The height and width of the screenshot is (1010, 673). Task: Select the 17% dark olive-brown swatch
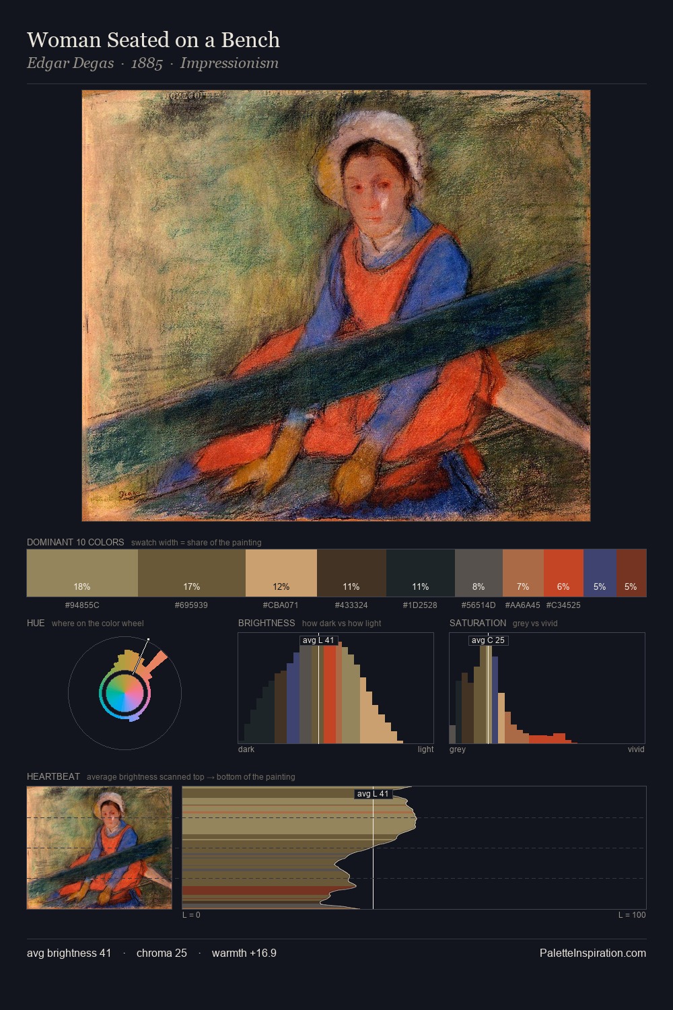pyautogui.click(x=192, y=573)
